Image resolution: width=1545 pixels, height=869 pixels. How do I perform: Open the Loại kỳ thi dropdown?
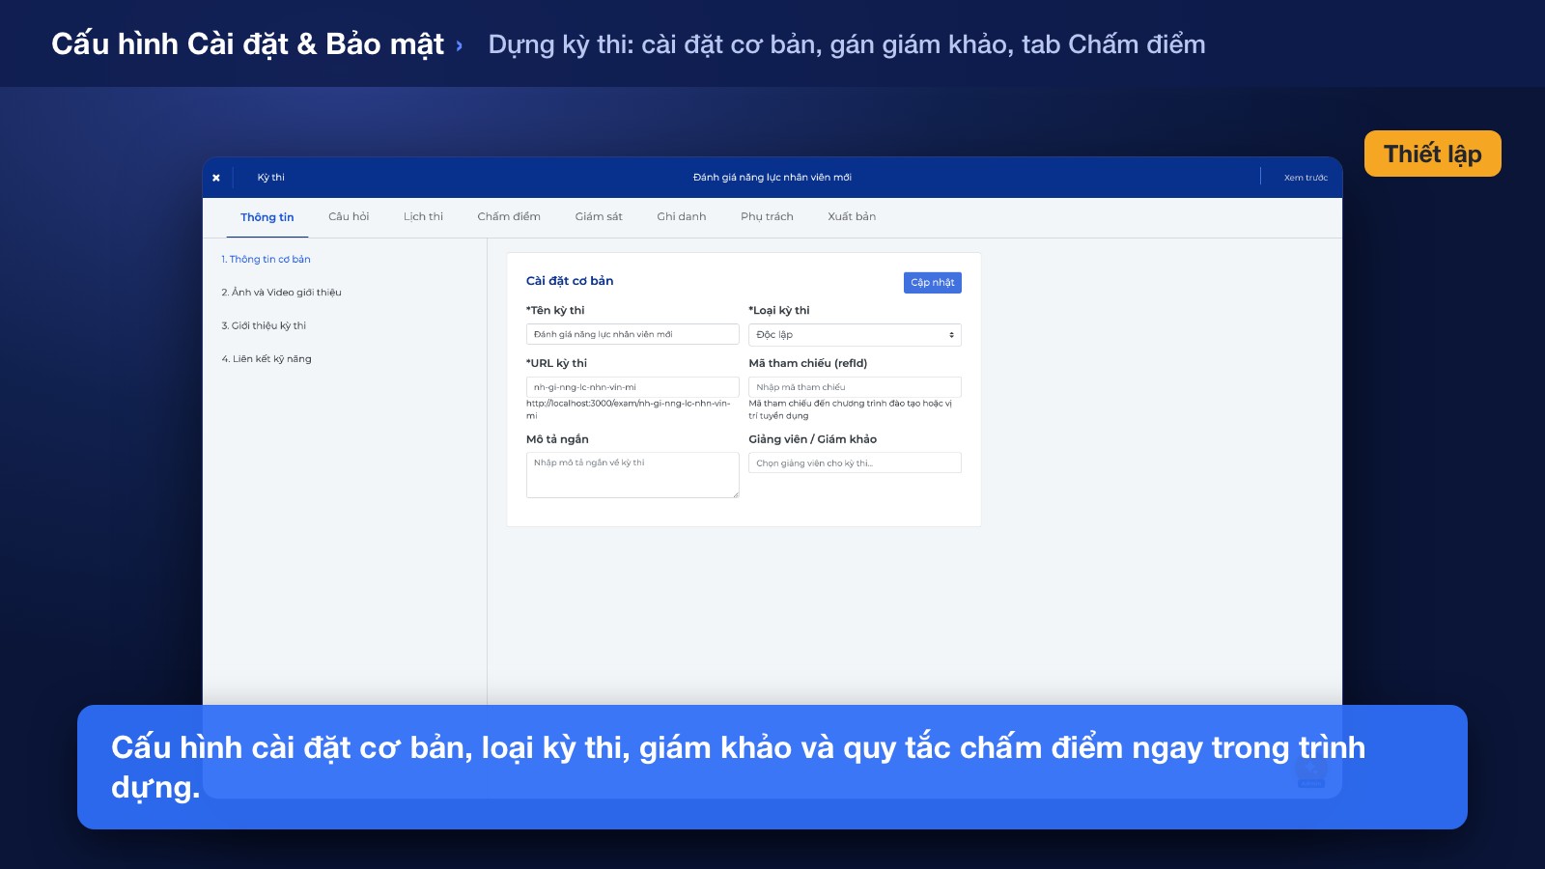tap(855, 335)
